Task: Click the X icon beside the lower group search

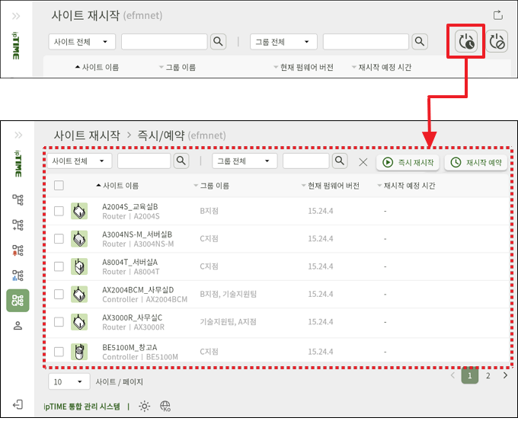Action: click(x=363, y=162)
